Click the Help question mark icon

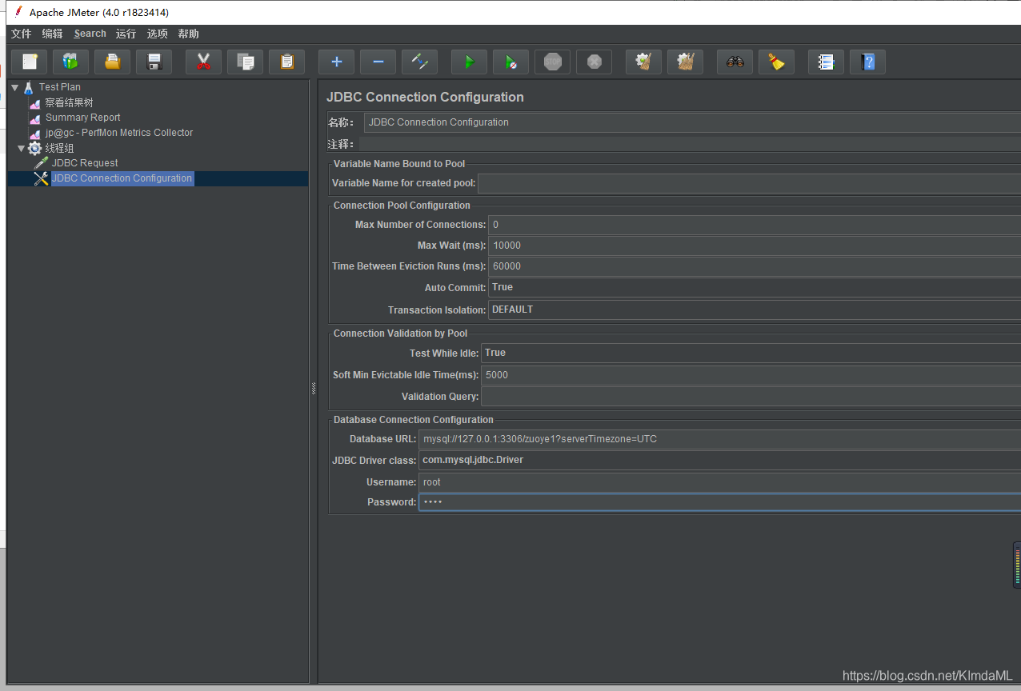point(867,62)
